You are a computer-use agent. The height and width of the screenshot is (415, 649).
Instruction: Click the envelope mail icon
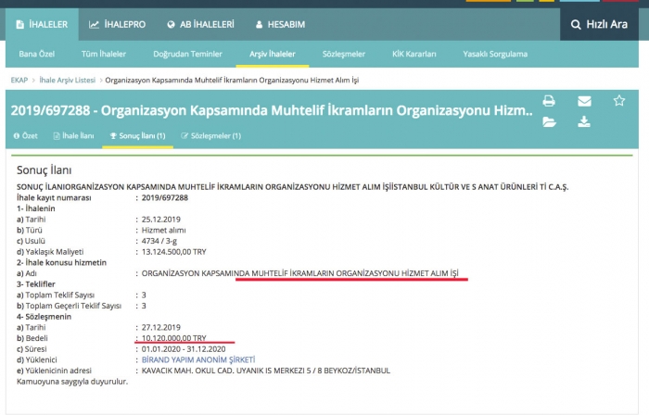[x=584, y=101]
